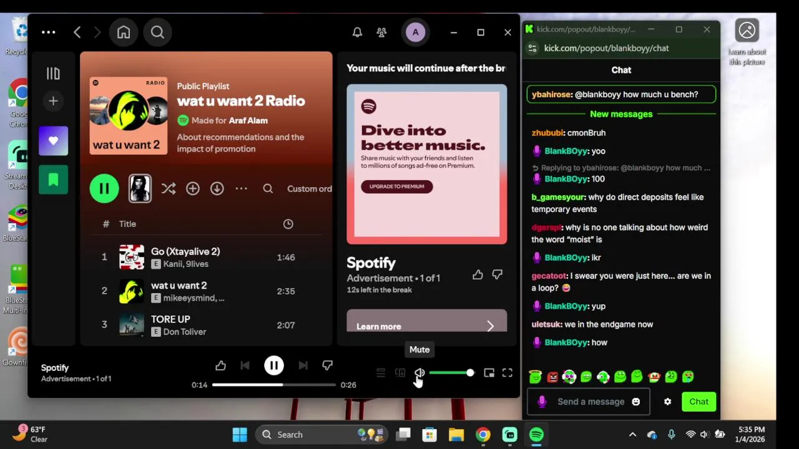Open Liked Songs heart tile

53,140
